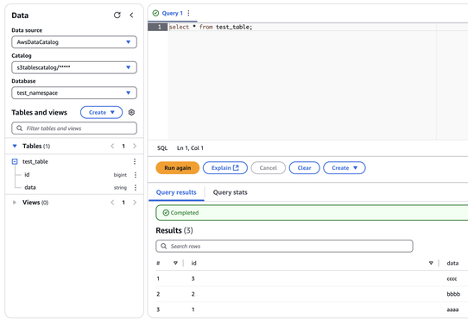Sort results by id column
The image size is (468, 319).
pyautogui.click(x=431, y=263)
